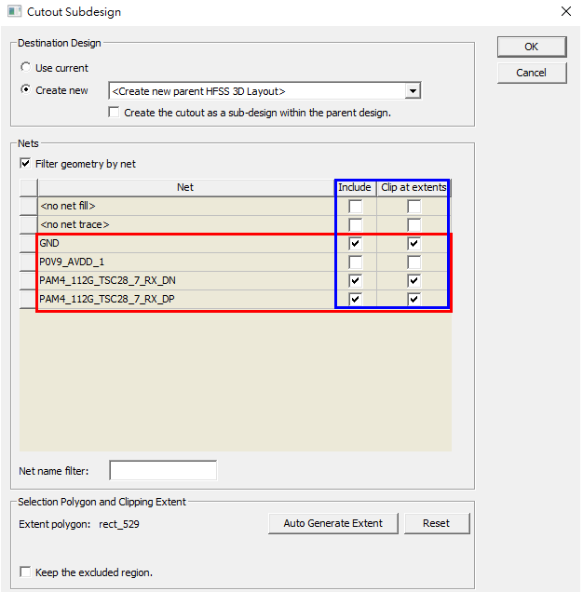Confirm the cutout with OK
The height and width of the screenshot is (592, 583).
click(532, 47)
